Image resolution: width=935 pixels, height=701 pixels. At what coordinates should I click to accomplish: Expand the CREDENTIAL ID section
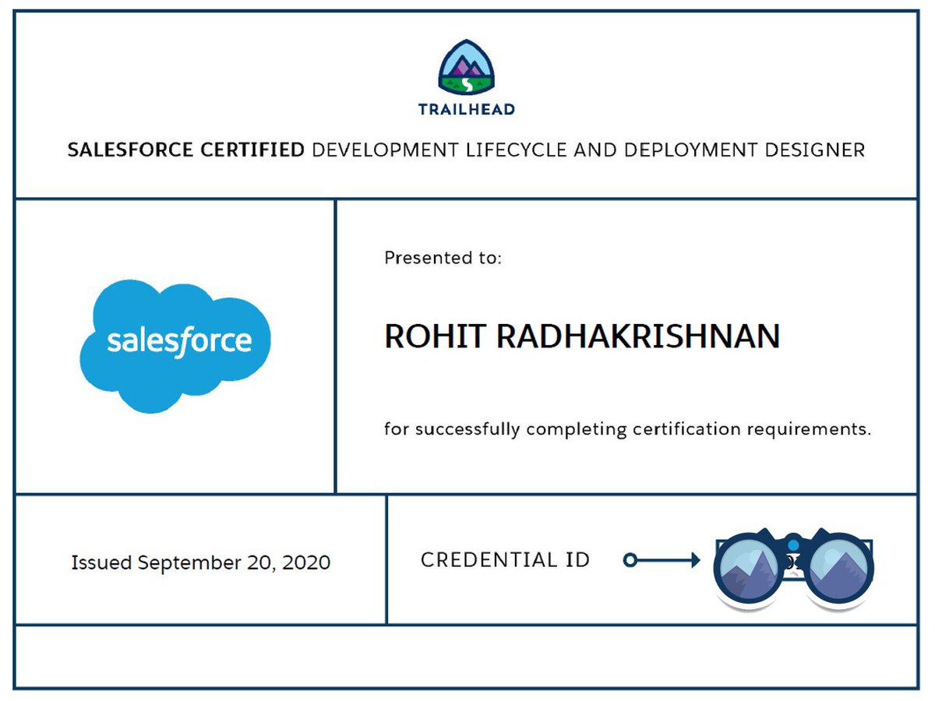click(506, 559)
